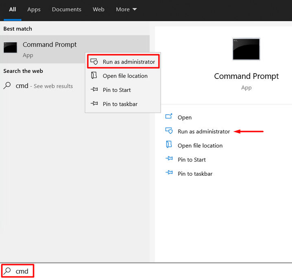Click the pin icon beside context-menu Pin to Start
Screen dimensions: 292x279
point(94,90)
